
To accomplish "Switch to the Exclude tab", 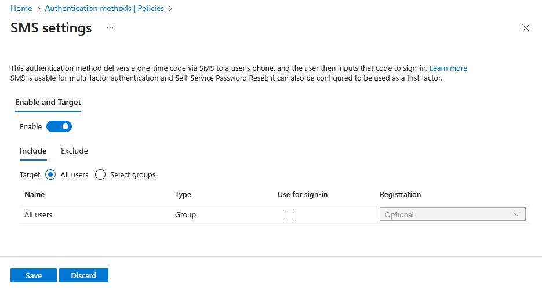I will (x=74, y=151).
